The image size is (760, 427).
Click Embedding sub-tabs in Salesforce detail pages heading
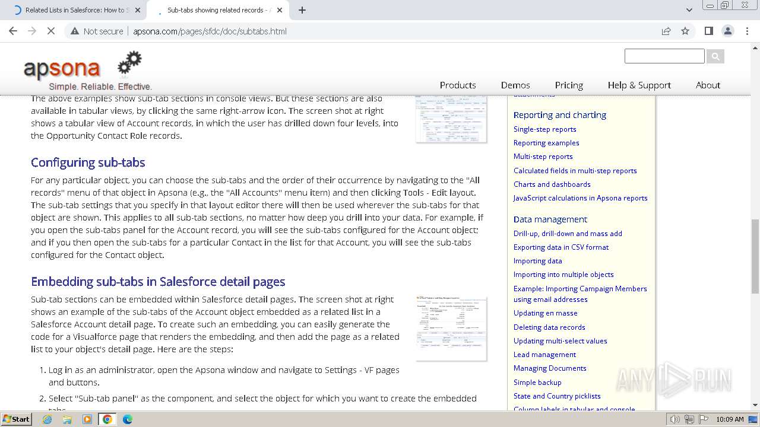point(158,282)
